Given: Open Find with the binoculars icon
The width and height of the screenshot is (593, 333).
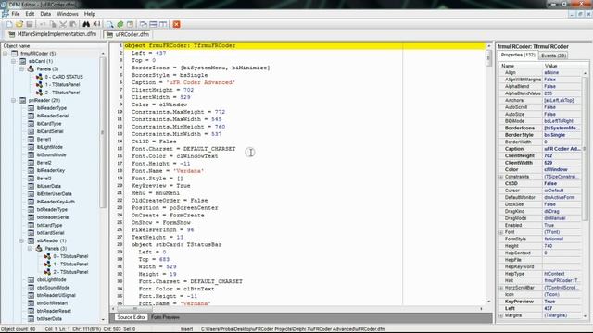Looking at the screenshot, I should point(86,24).
